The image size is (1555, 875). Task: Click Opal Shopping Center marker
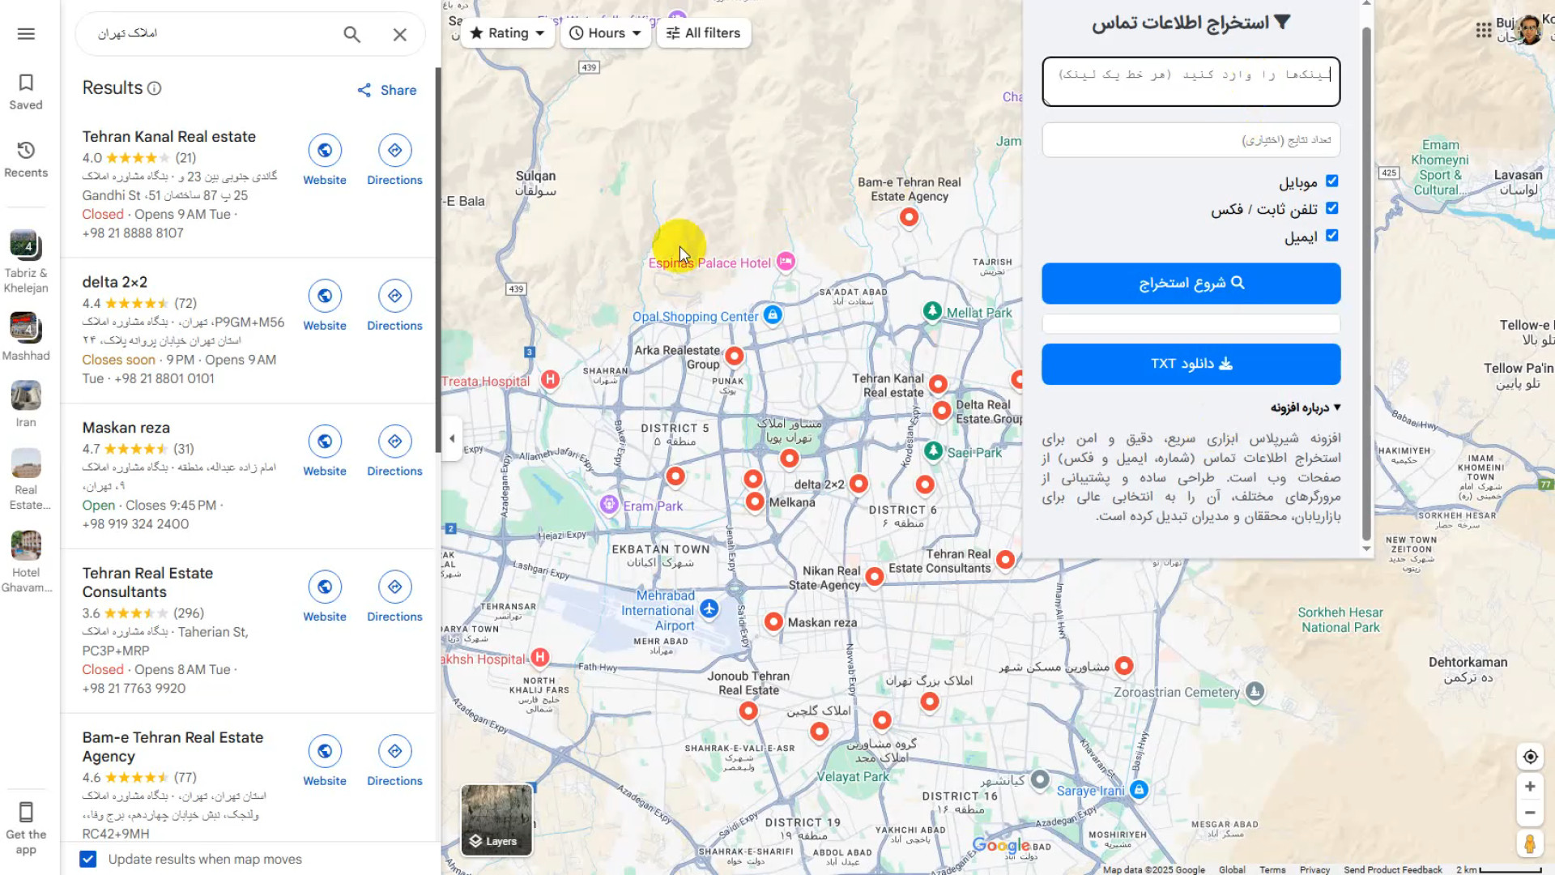point(773,315)
